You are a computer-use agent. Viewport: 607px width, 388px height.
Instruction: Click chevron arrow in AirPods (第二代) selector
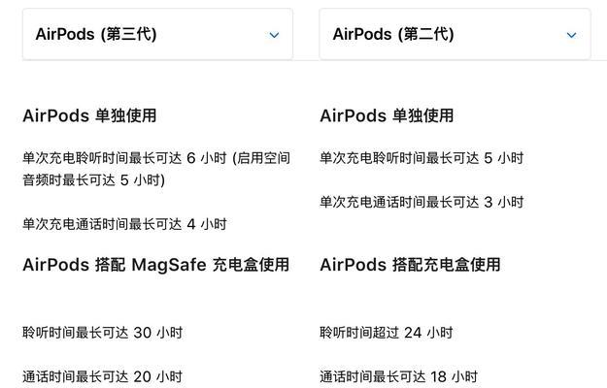(571, 35)
